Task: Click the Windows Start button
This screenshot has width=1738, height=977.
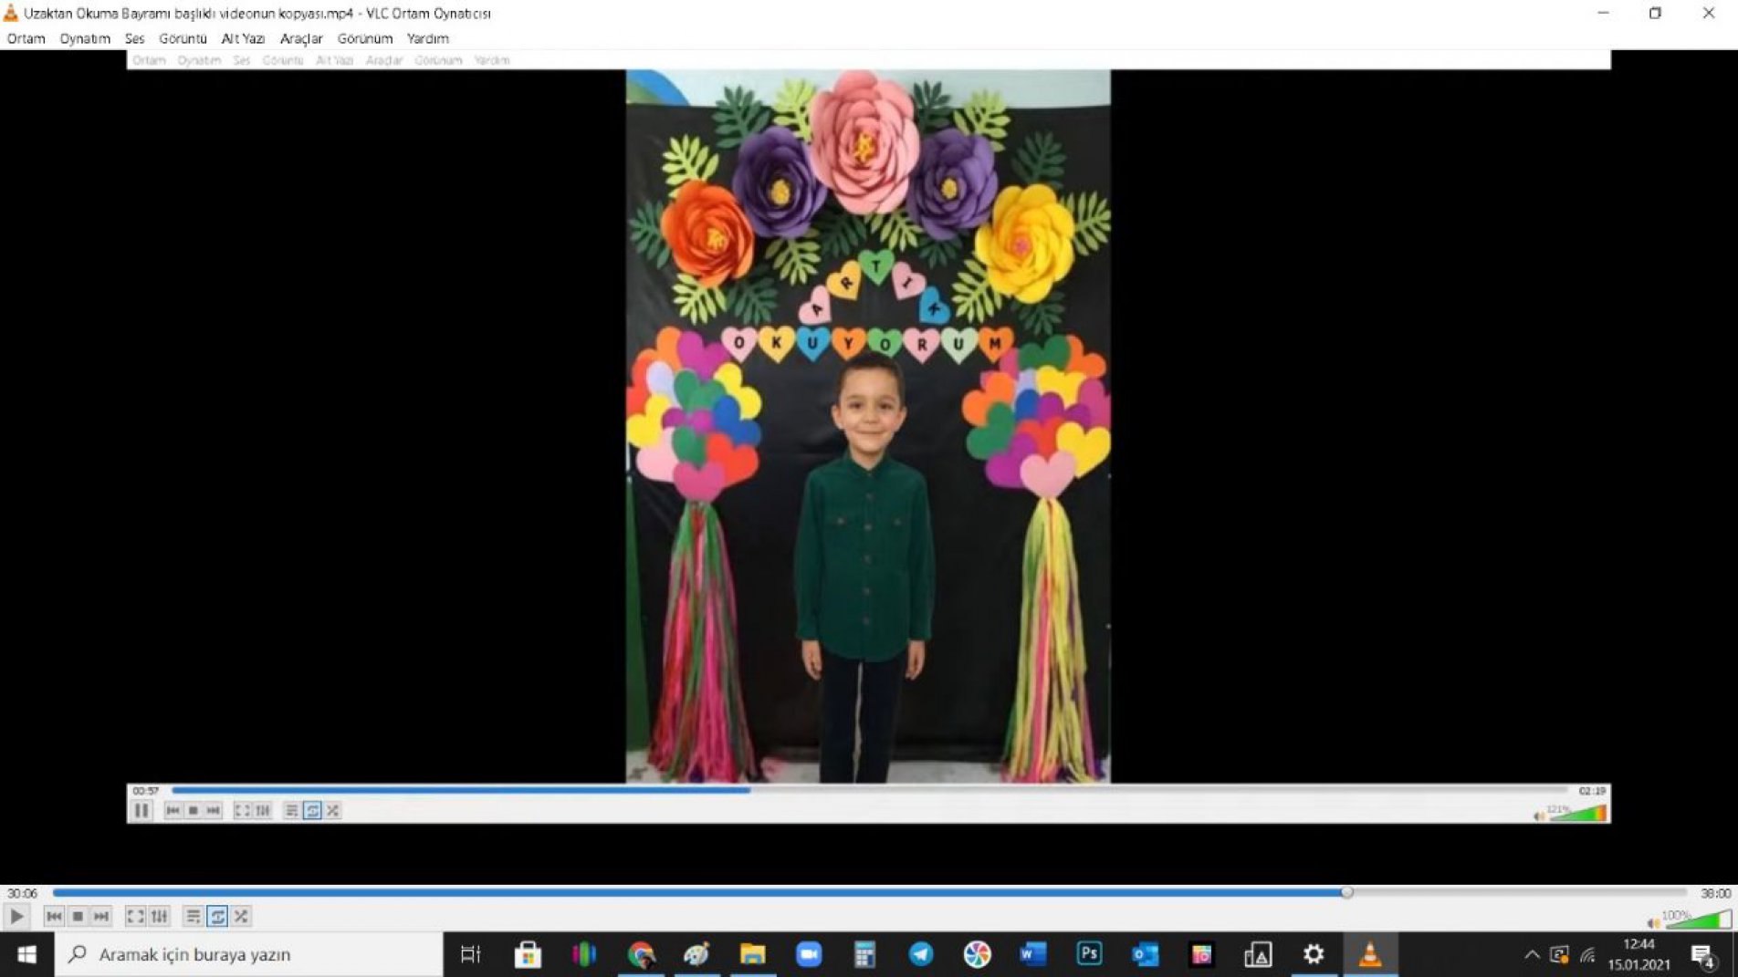Action: click(26, 954)
